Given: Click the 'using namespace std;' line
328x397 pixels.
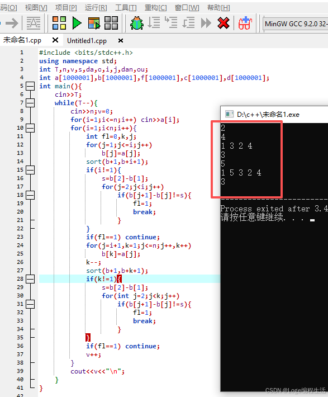Looking at the screenshot, I should tap(78, 61).
